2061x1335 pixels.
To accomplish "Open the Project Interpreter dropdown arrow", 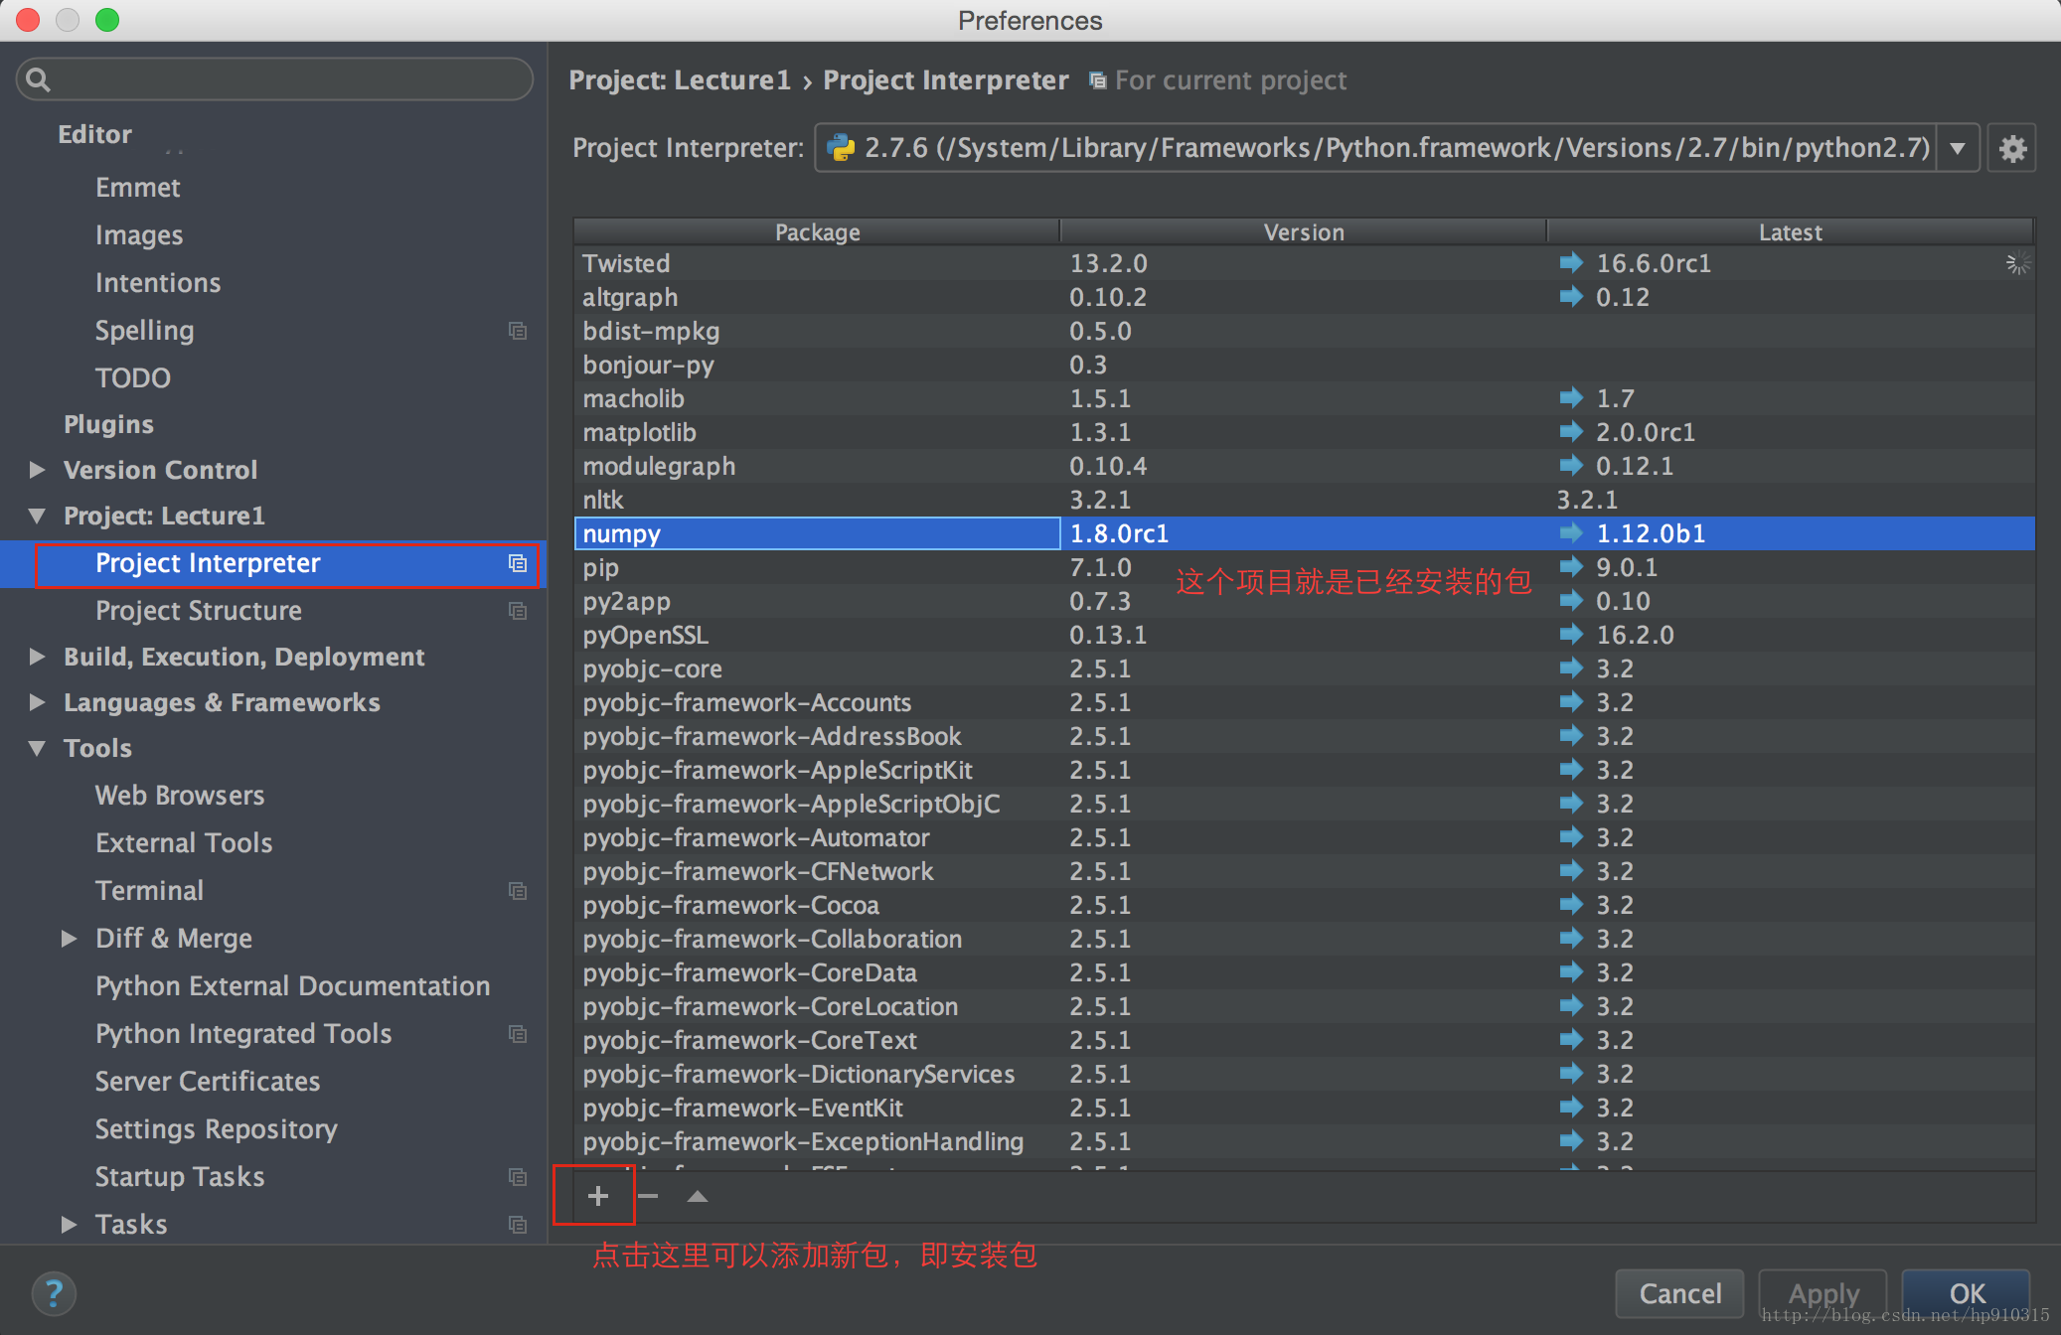I will pyautogui.click(x=1958, y=149).
